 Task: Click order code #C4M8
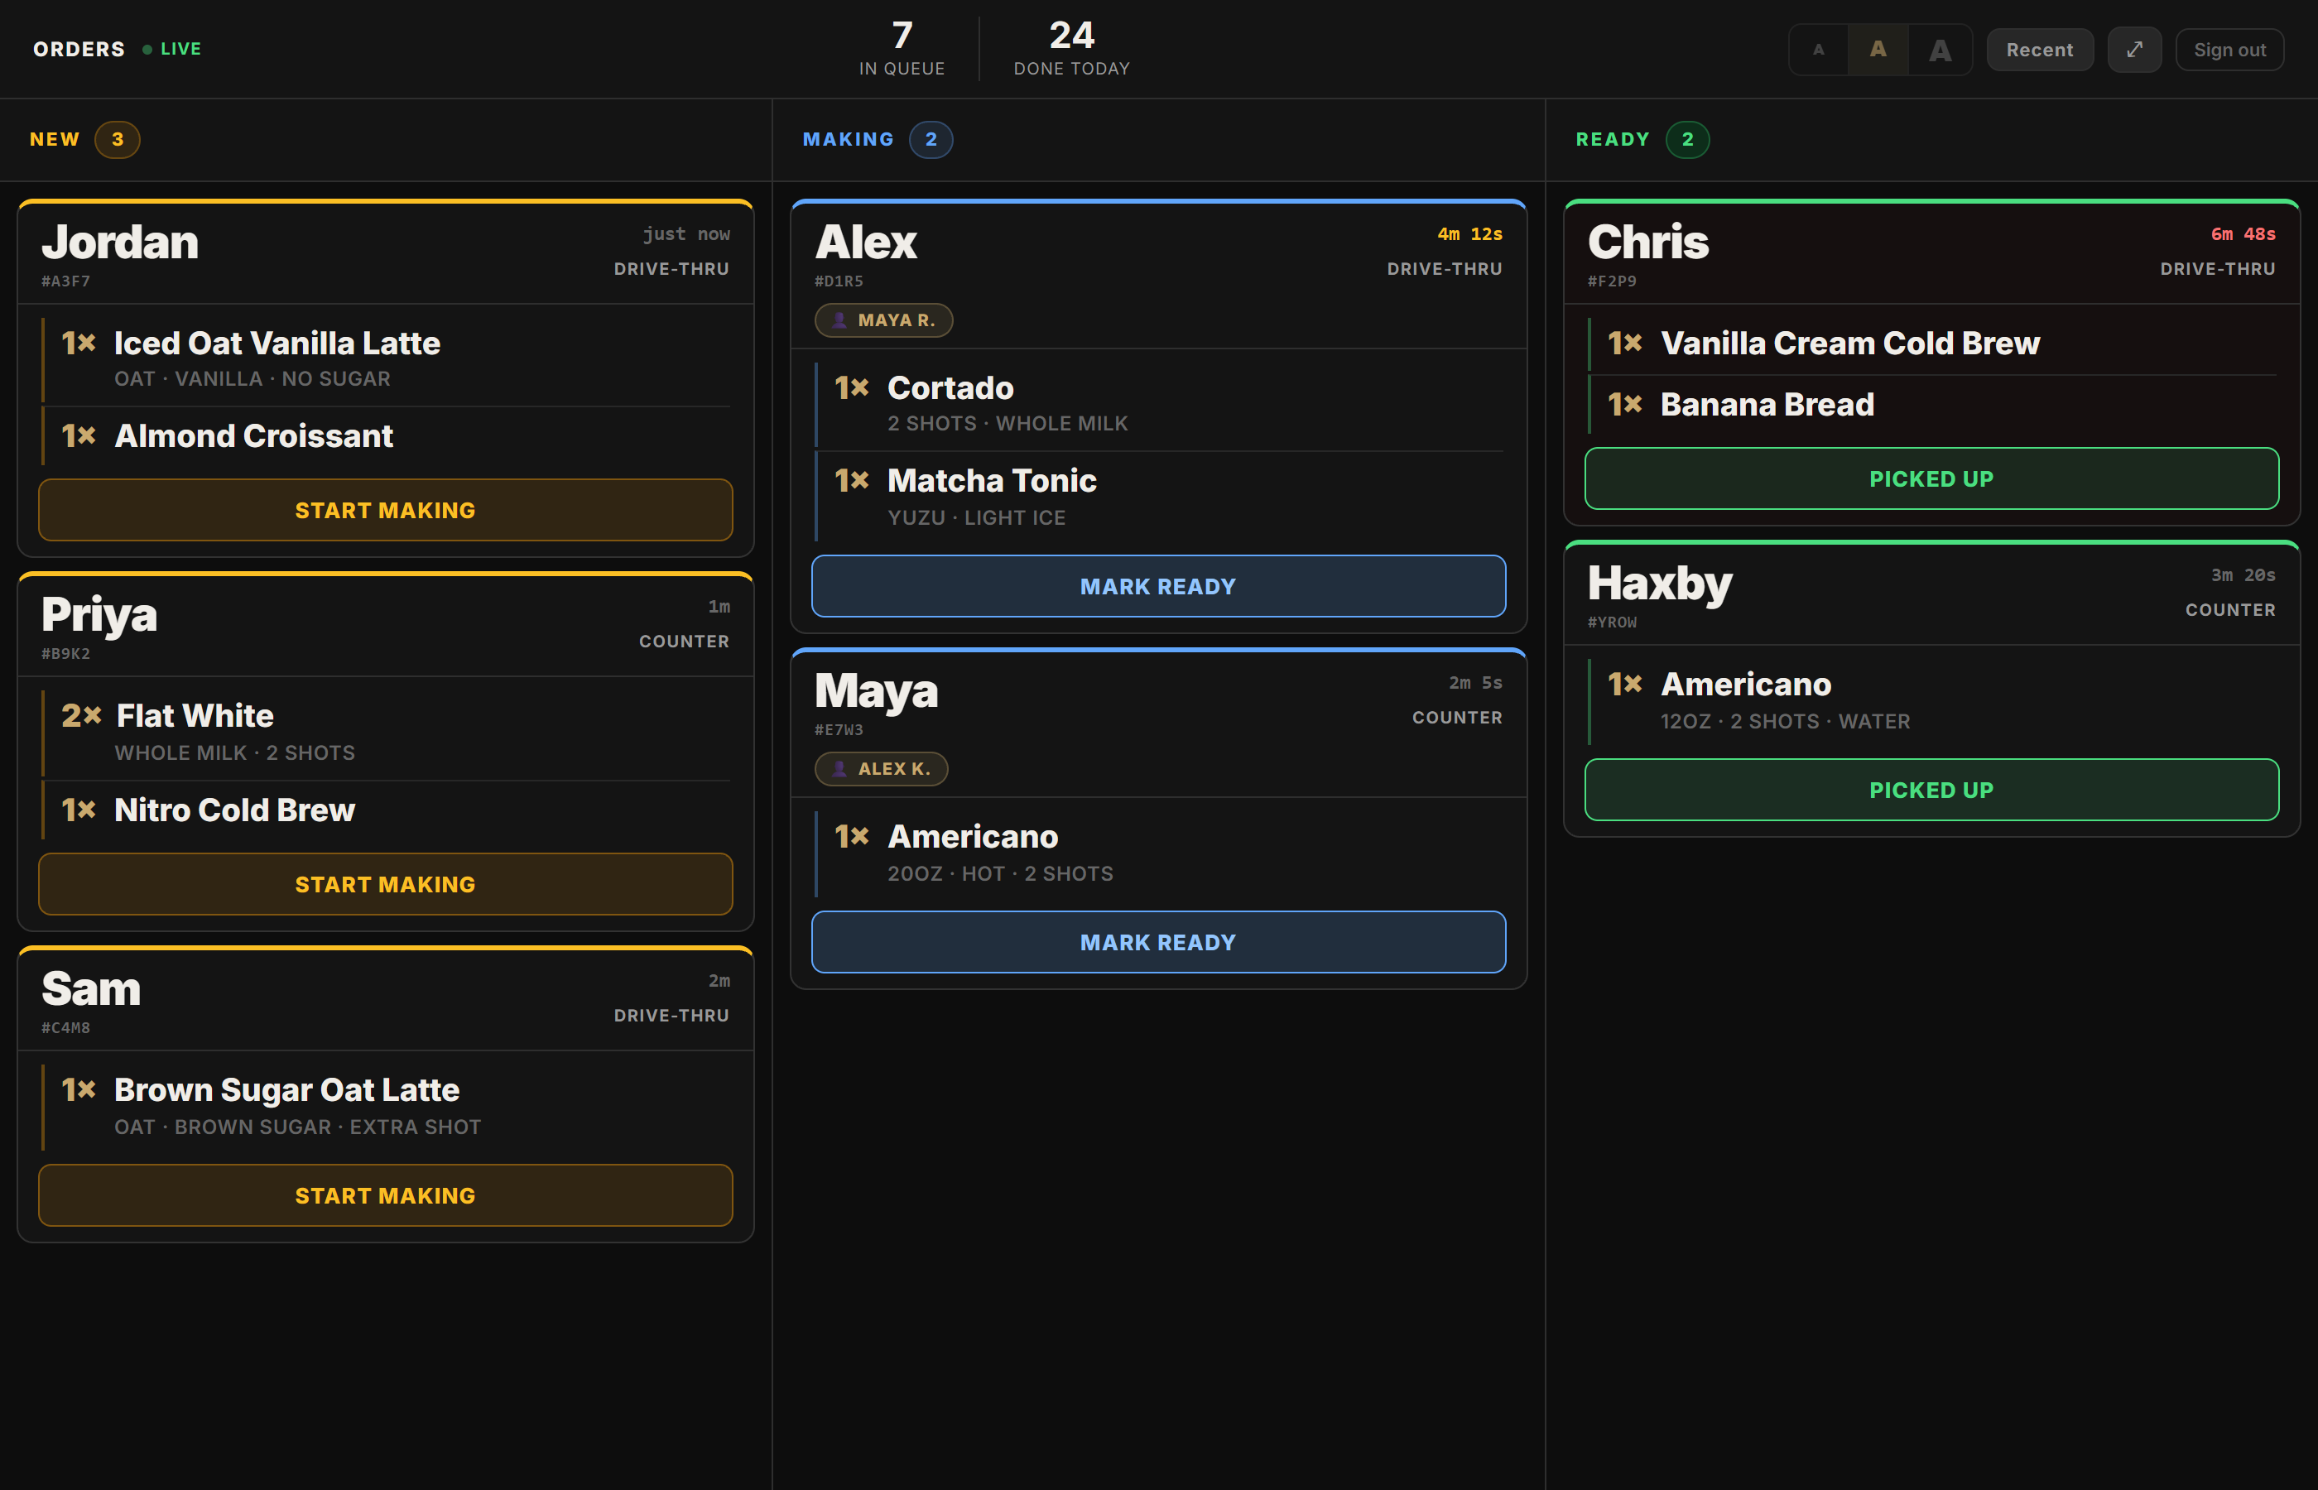point(65,1028)
